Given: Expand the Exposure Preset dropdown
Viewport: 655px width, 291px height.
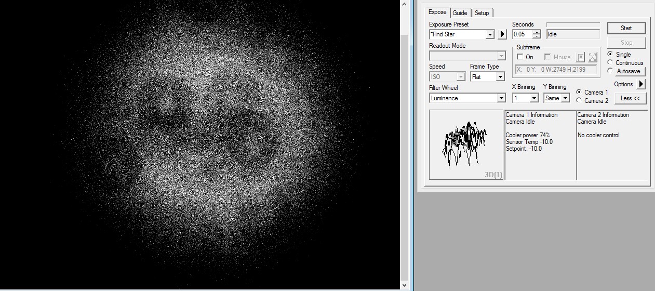Looking at the screenshot, I should coord(490,34).
